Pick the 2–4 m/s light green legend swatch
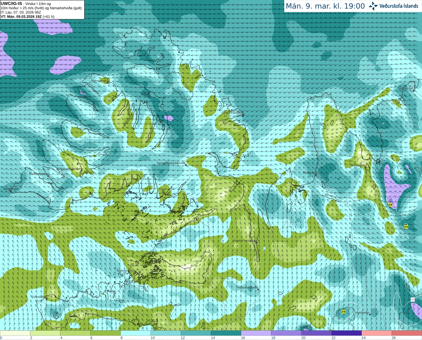422x340 pixels. [45, 333]
